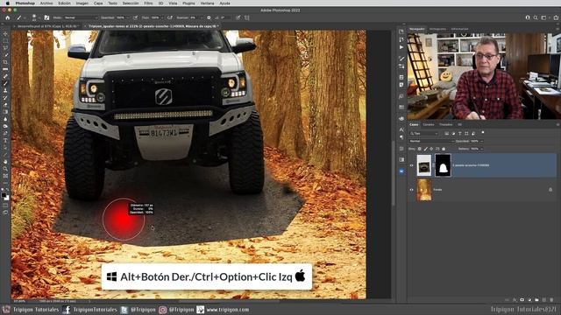Switch to the Canales tab

click(x=429, y=124)
